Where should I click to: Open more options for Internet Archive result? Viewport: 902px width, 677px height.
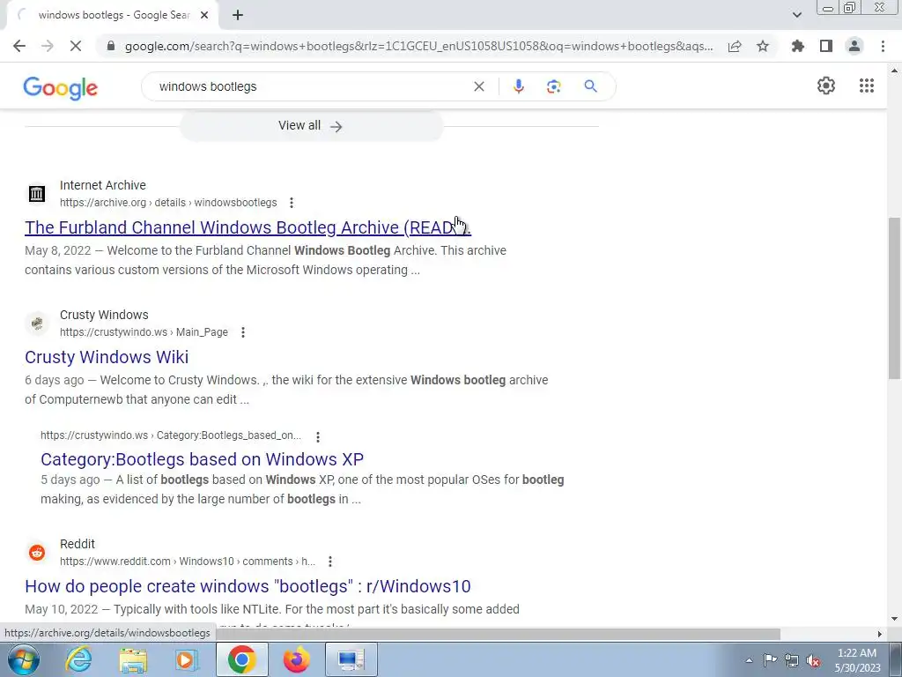(x=292, y=203)
